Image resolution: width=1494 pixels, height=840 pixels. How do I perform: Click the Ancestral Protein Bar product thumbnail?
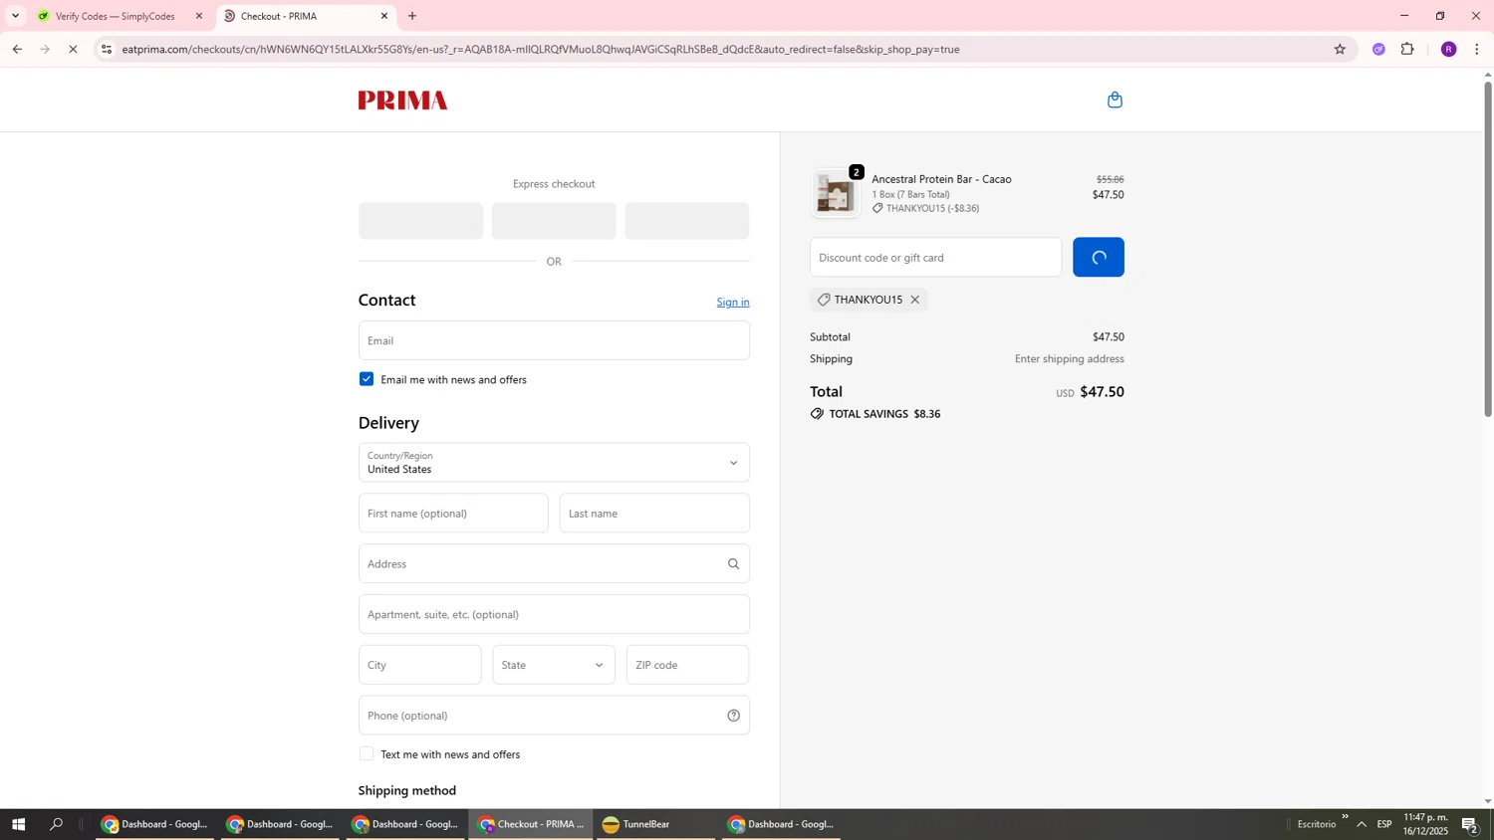pyautogui.click(x=835, y=193)
